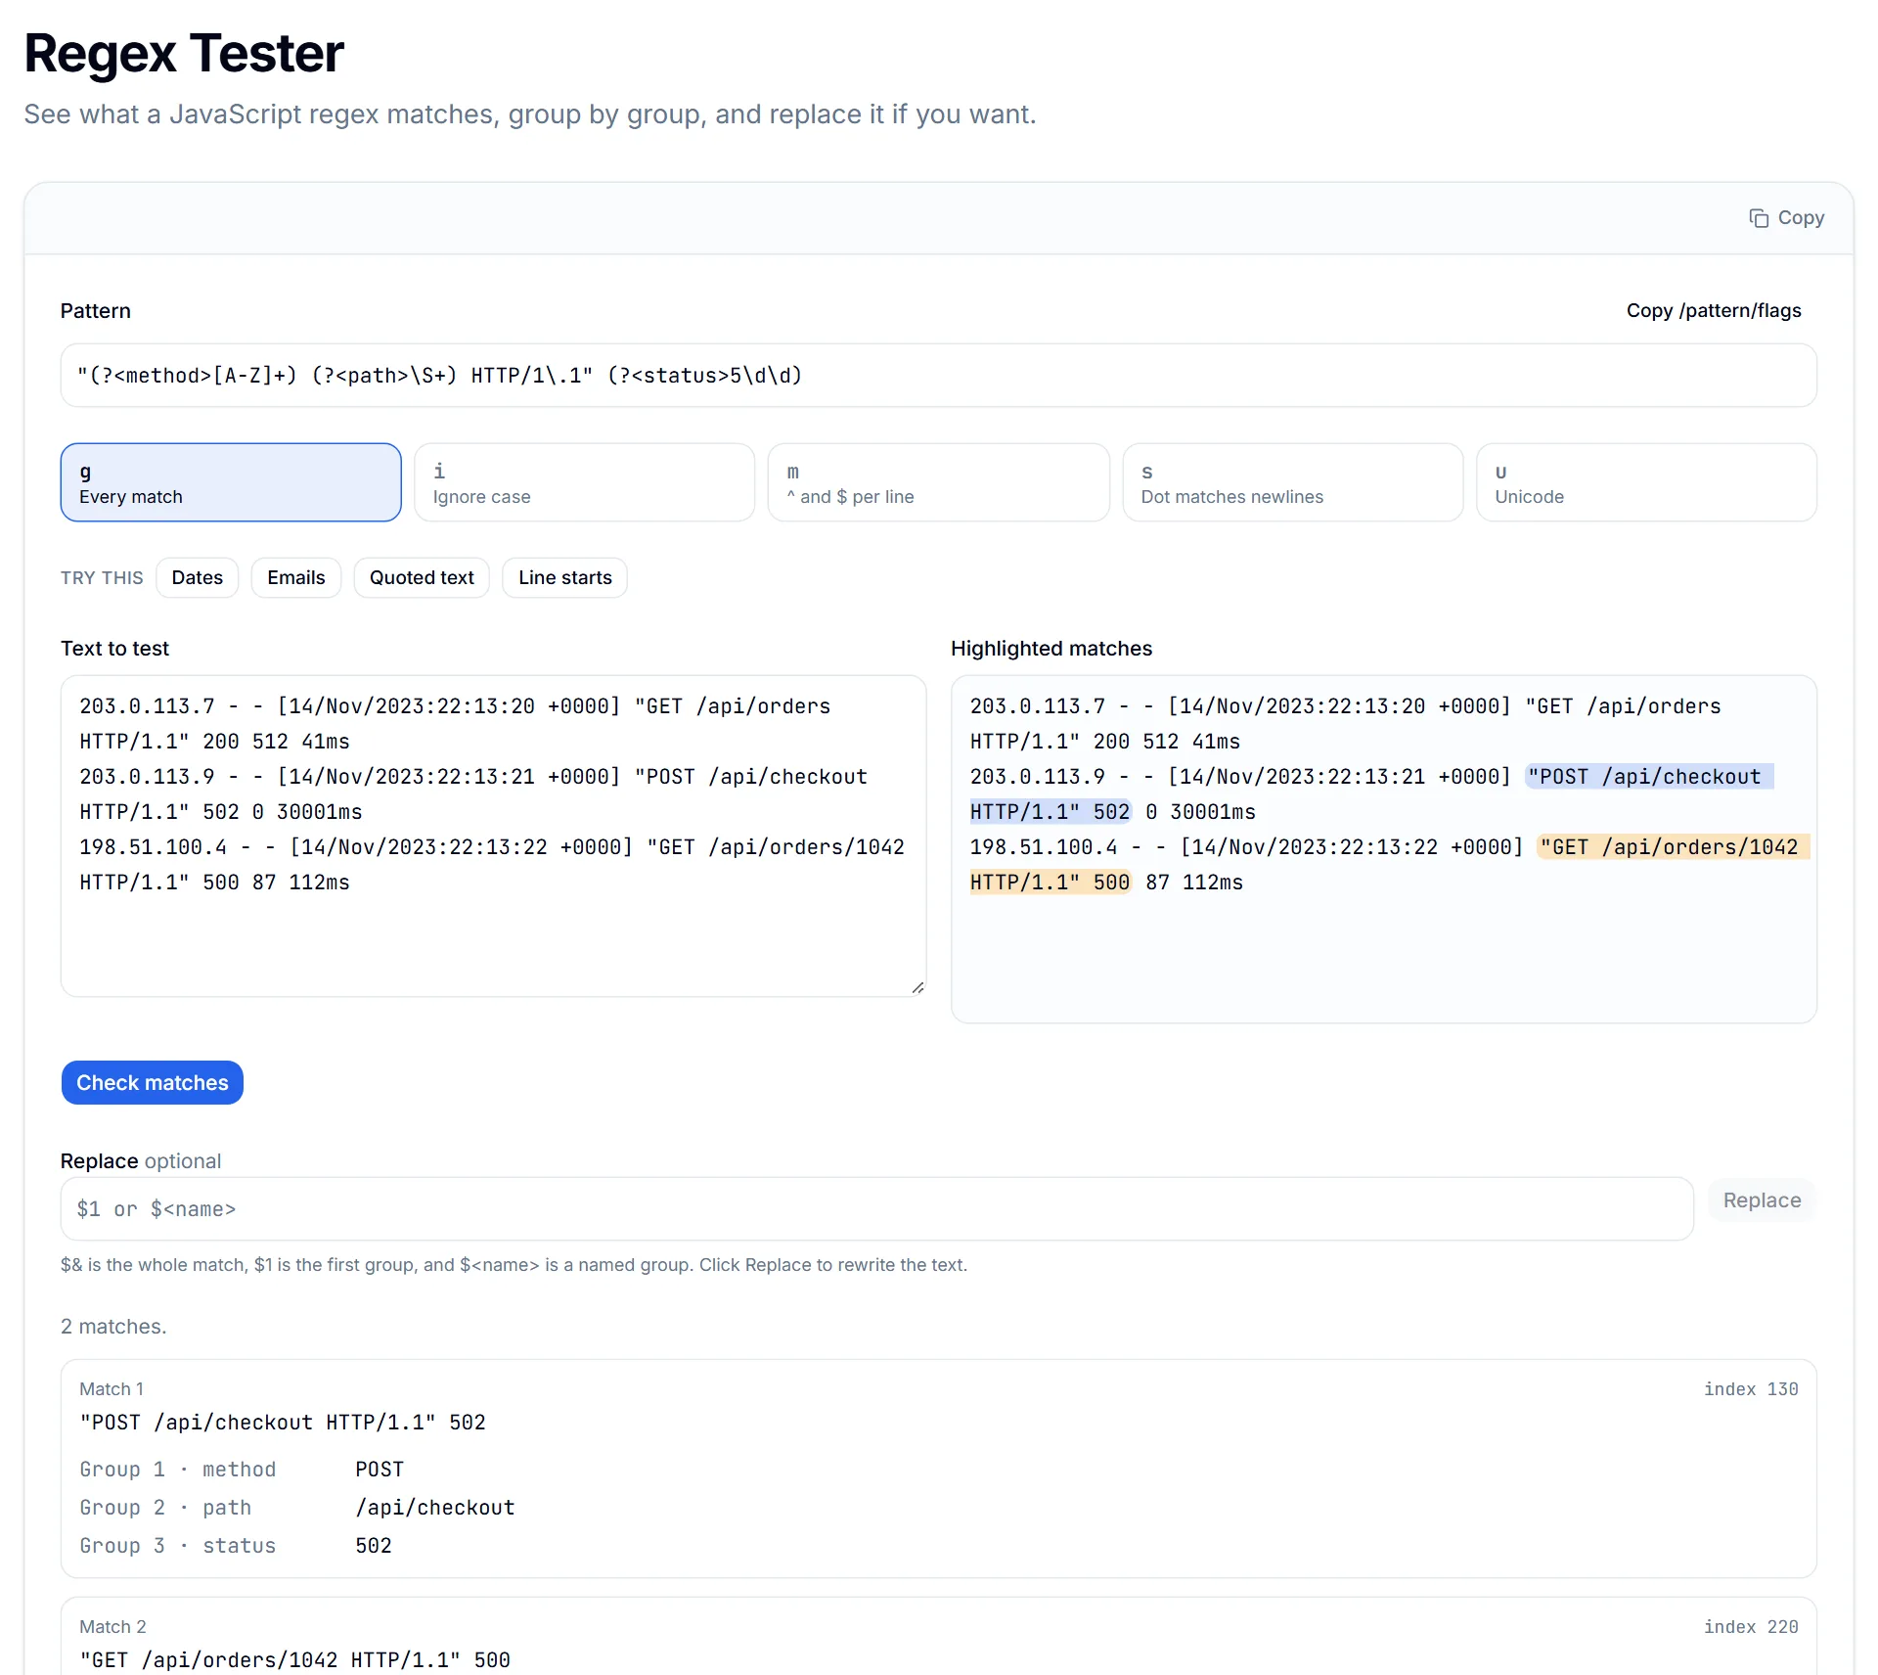This screenshot has height=1675, width=1878.
Task: Load the Quoted text example
Action: (422, 578)
